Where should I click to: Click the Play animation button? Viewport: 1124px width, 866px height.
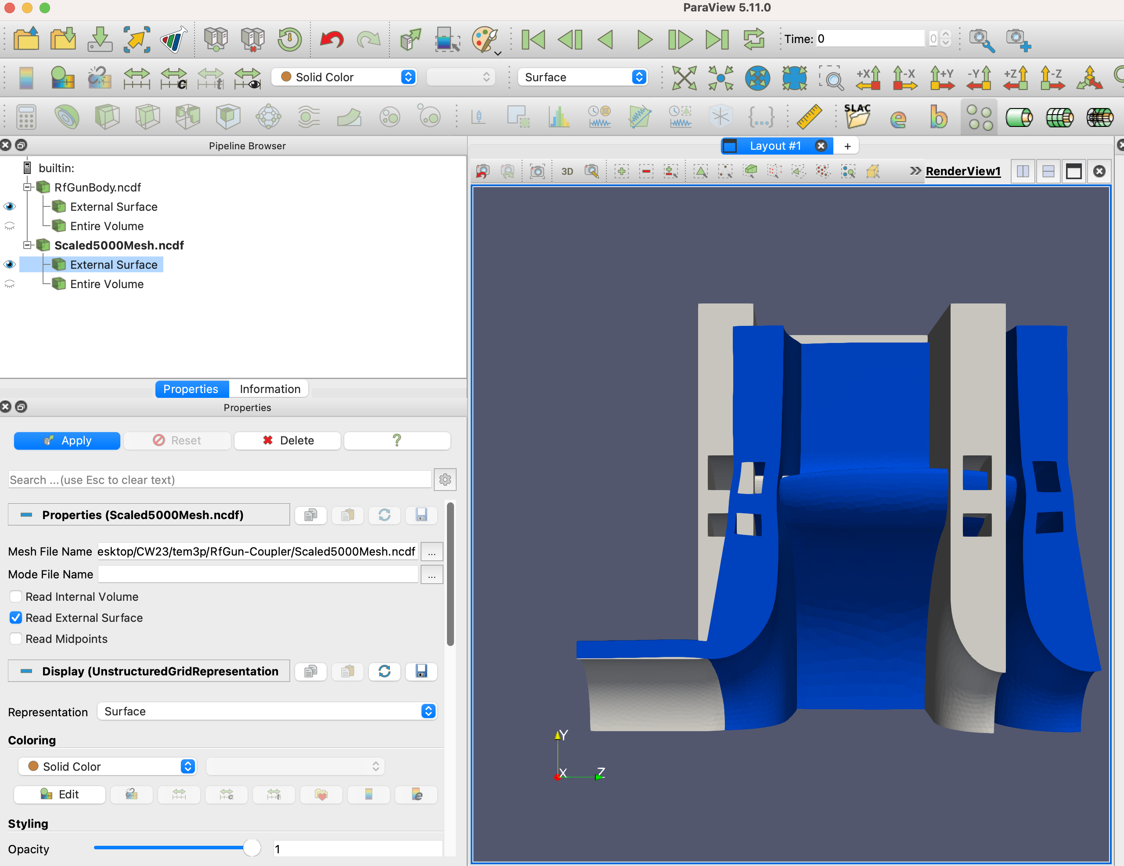pos(644,39)
